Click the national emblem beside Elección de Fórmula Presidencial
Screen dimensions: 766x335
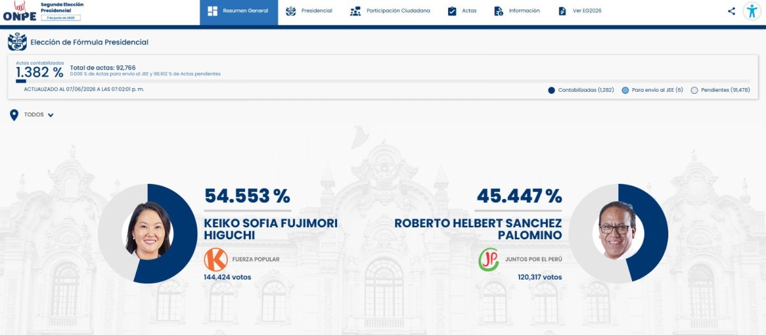[17, 42]
